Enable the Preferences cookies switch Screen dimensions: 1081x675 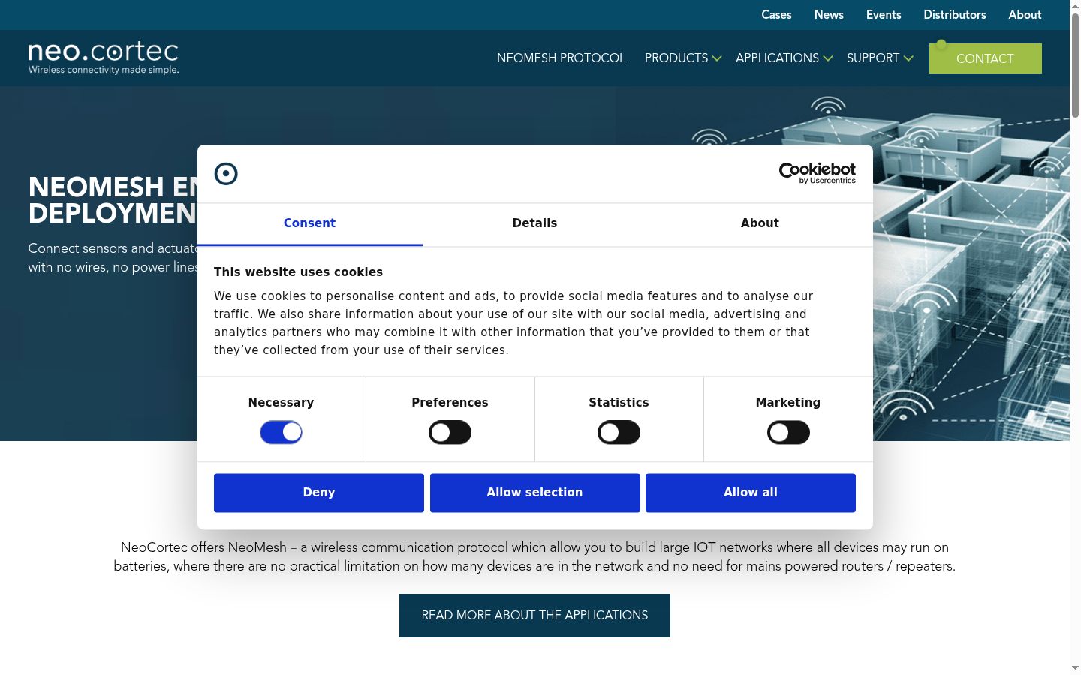tap(450, 432)
